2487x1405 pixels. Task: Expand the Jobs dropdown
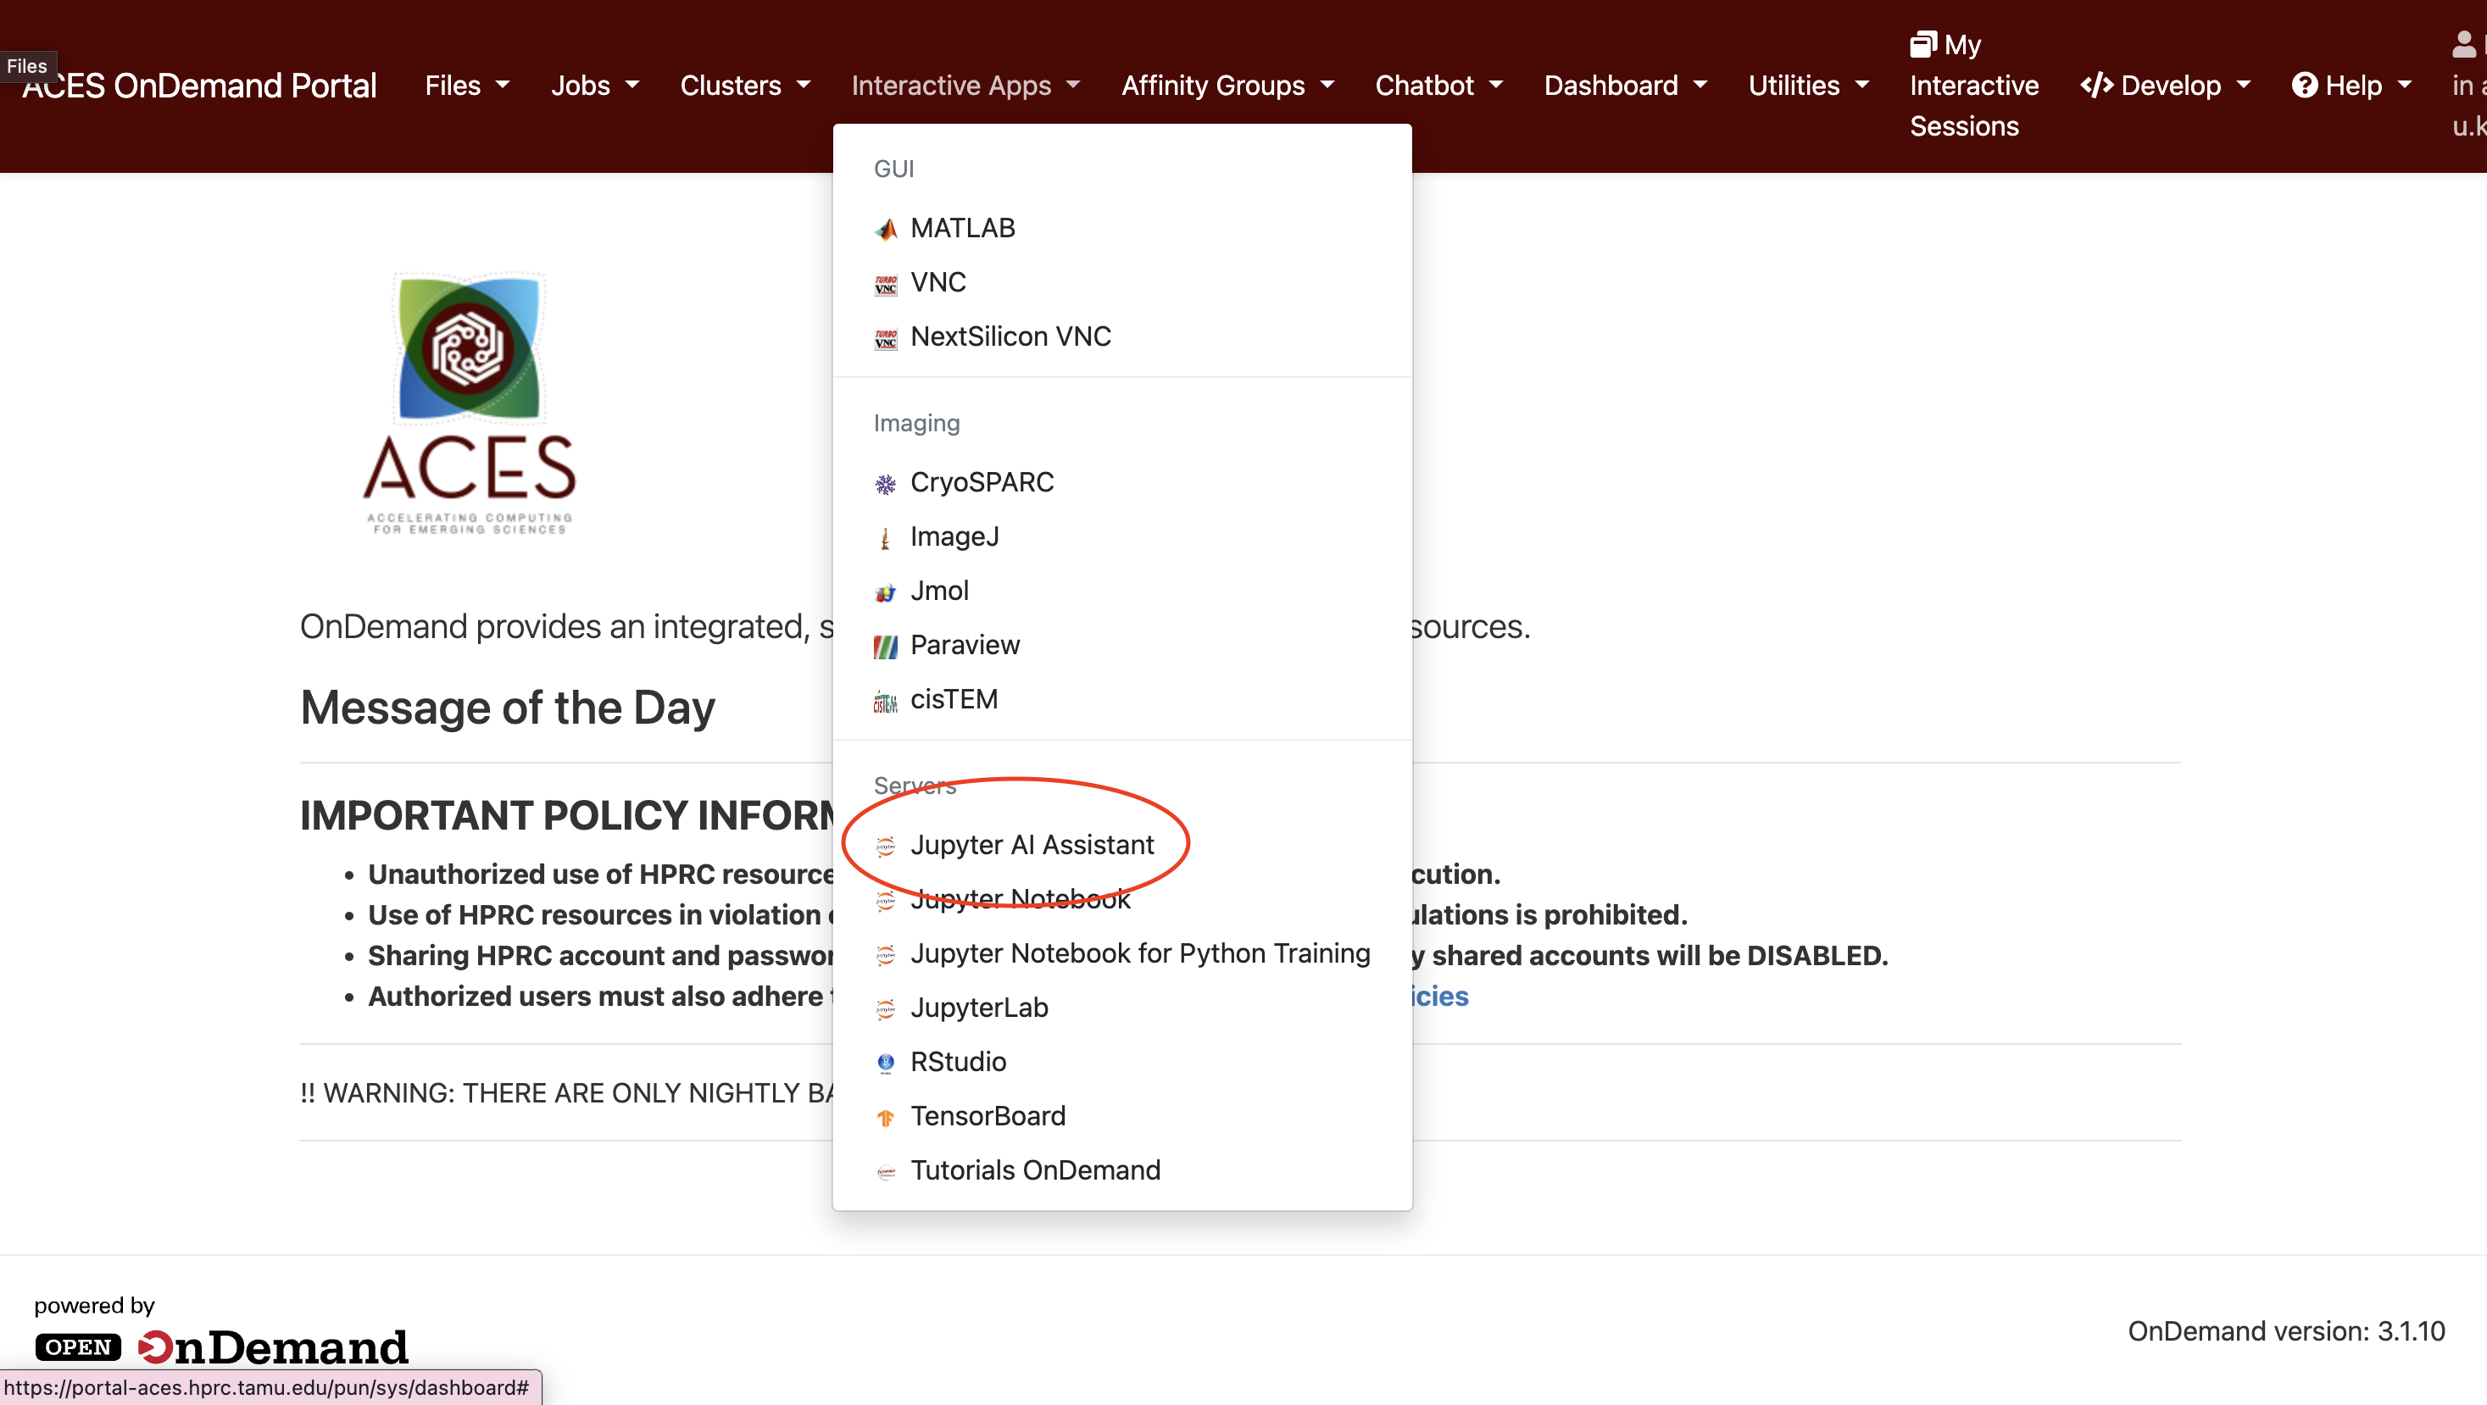point(595,85)
